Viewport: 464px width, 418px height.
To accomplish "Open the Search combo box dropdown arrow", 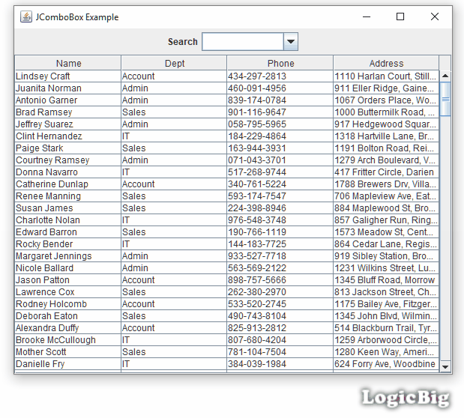I will click(292, 42).
